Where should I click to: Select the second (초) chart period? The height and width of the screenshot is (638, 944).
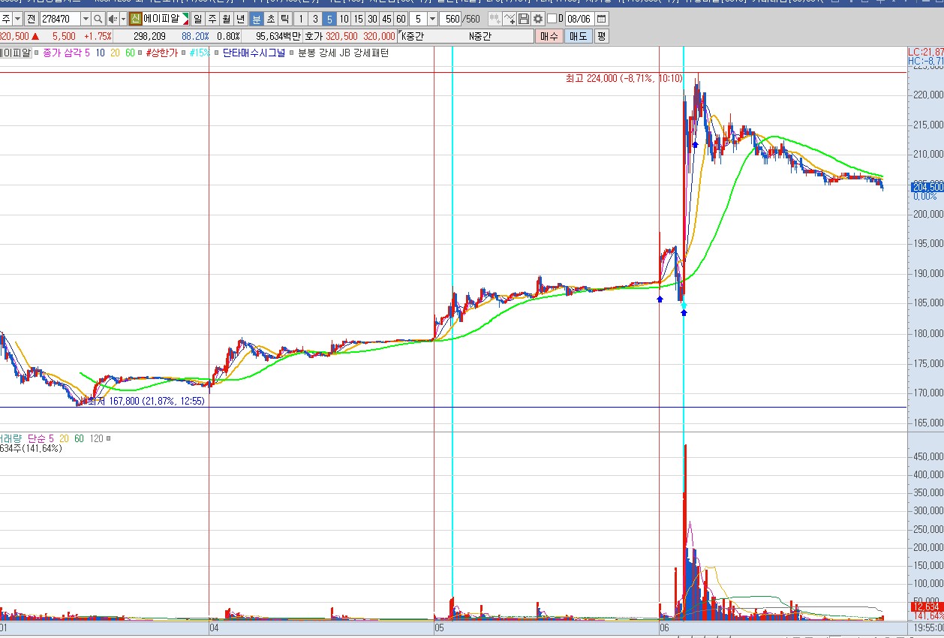click(270, 19)
